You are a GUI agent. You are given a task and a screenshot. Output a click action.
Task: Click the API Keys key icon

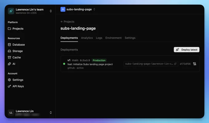[x=9, y=86]
